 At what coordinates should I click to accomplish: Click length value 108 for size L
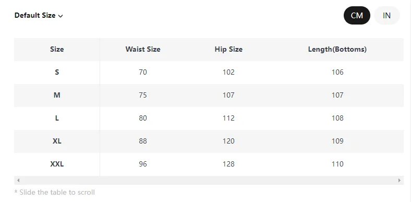click(337, 118)
